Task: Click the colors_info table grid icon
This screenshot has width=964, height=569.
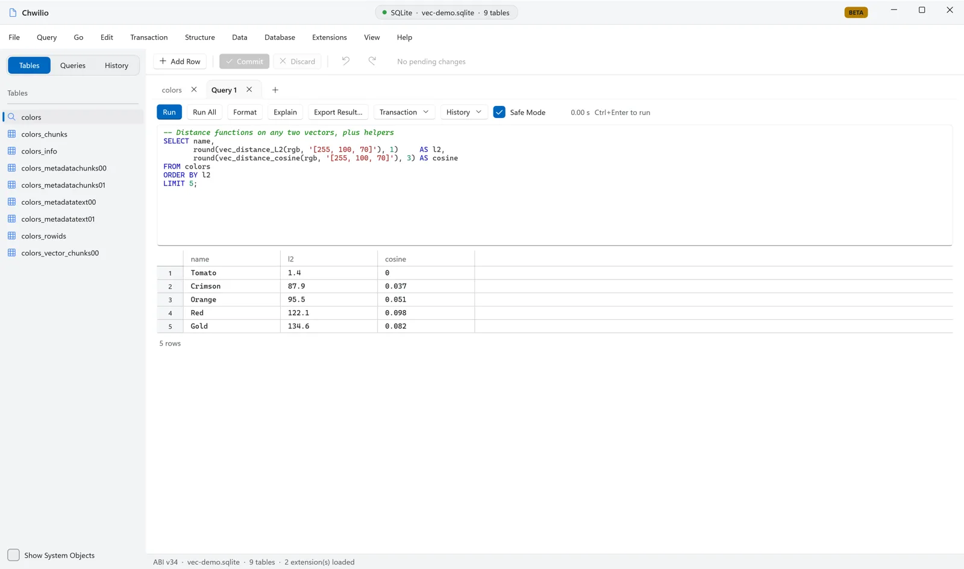Action: (x=11, y=151)
